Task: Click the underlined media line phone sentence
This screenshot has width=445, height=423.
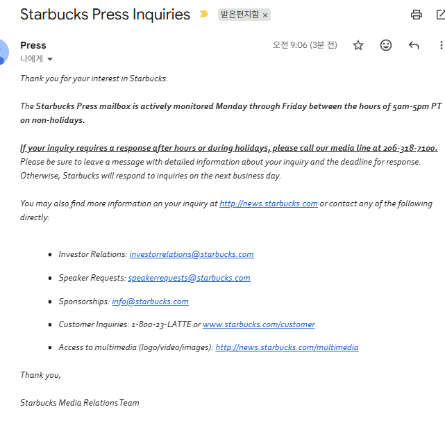Action: pyautogui.click(x=228, y=148)
